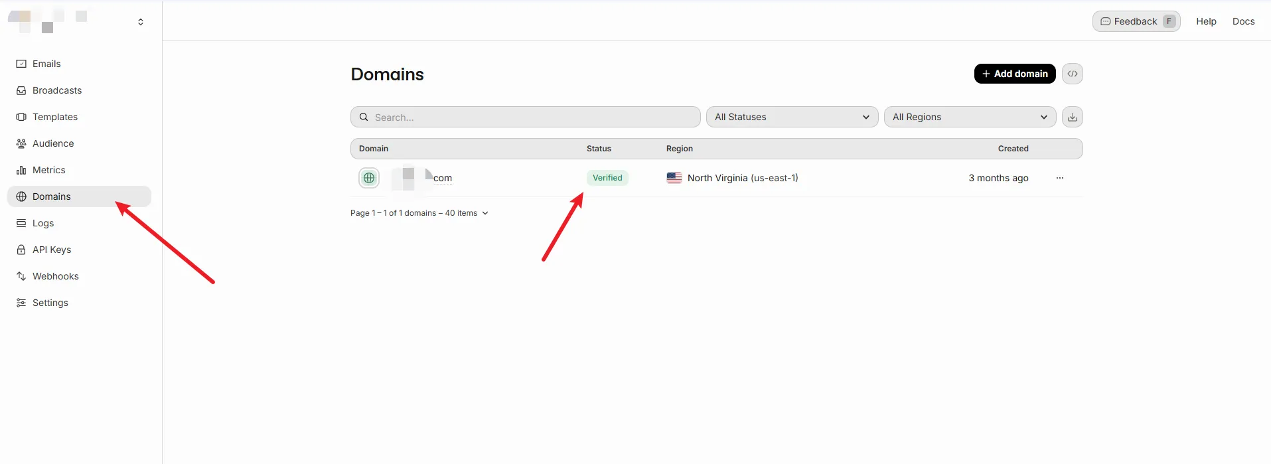1271x464 pixels.
Task: Click the US flag region icon
Action: click(x=674, y=178)
